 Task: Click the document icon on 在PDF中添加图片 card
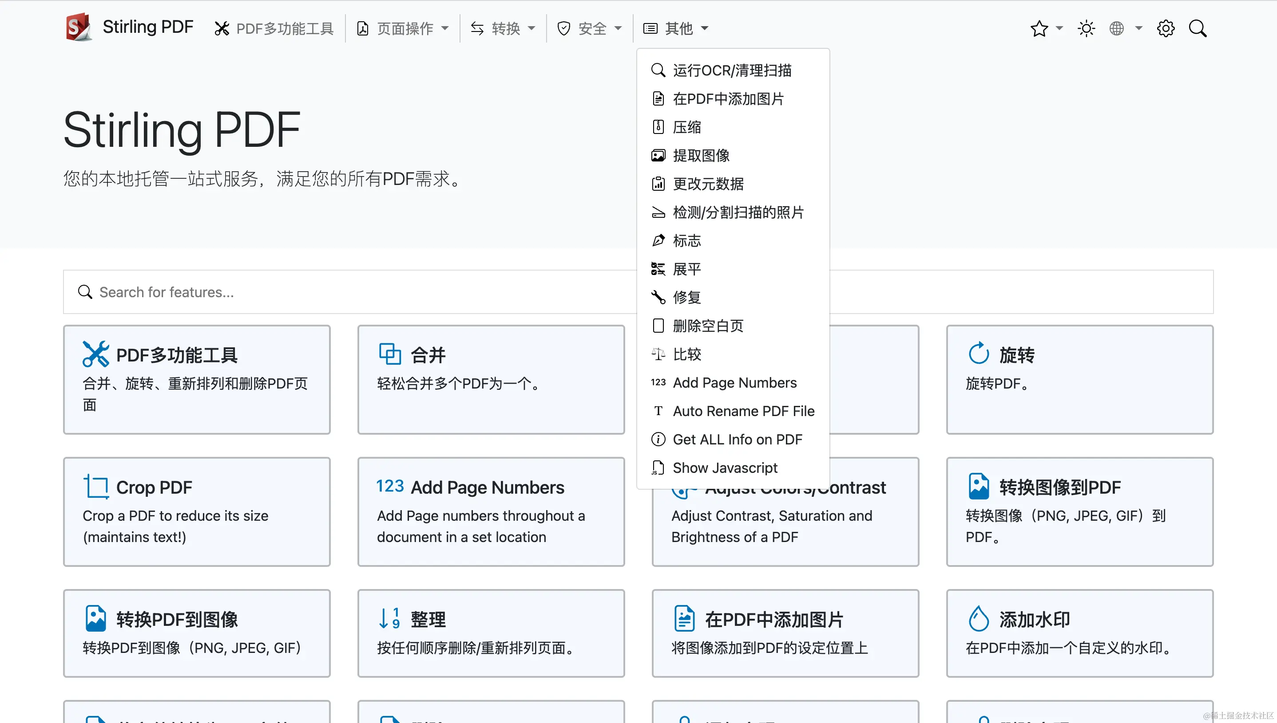pyautogui.click(x=685, y=618)
